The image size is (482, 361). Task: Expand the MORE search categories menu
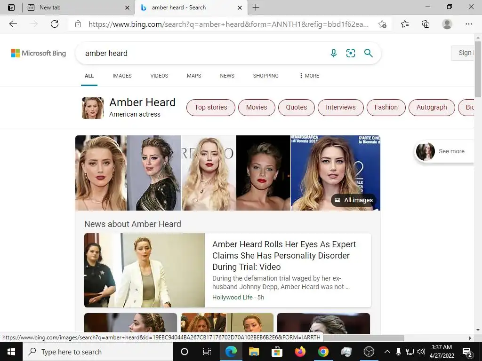[x=309, y=76]
